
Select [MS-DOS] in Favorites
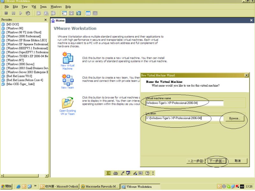tap(12, 25)
